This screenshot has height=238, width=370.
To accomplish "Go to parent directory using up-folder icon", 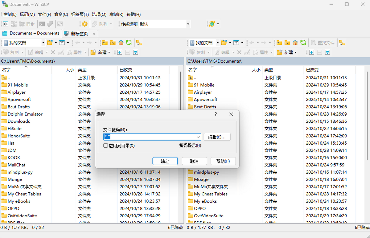I will 105,42.
